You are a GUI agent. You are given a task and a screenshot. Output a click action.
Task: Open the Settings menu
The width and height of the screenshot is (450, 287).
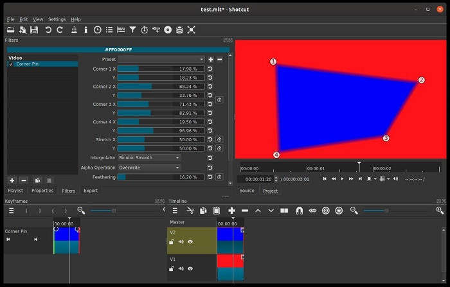[x=57, y=19]
